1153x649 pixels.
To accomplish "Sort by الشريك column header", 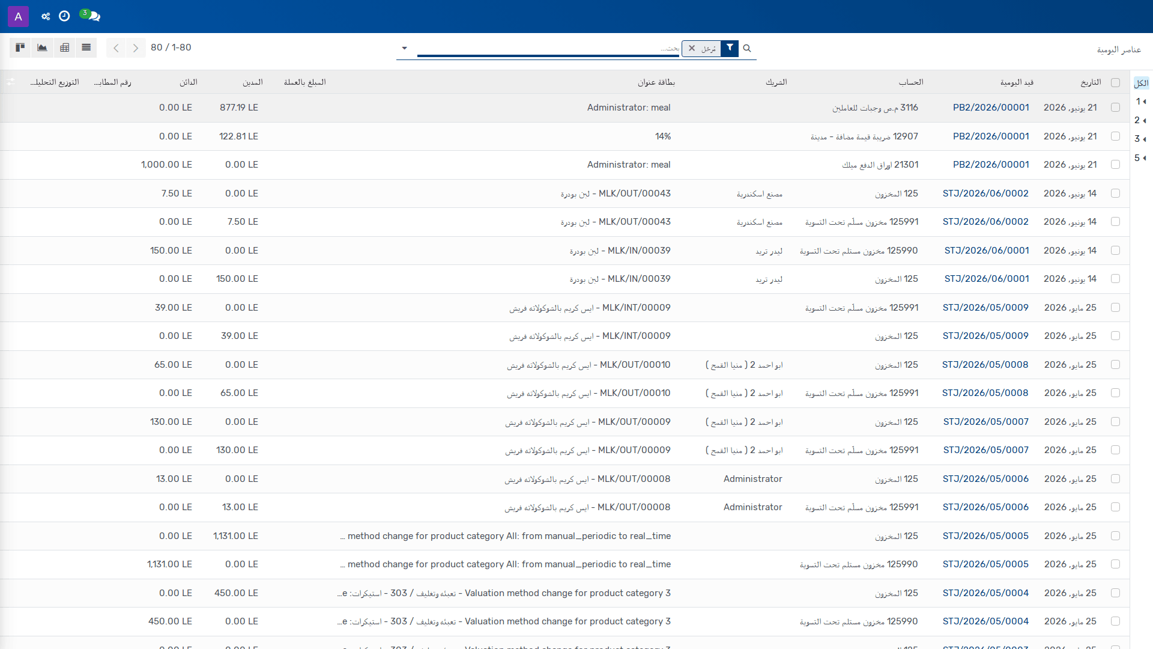I will 776,82.
